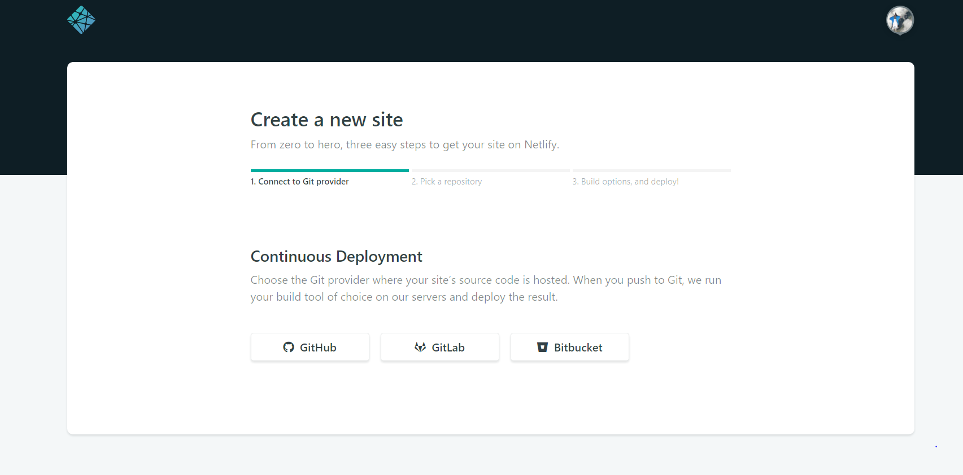Open the user avatar menu
The height and width of the screenshot is (475, 963).
900,21
